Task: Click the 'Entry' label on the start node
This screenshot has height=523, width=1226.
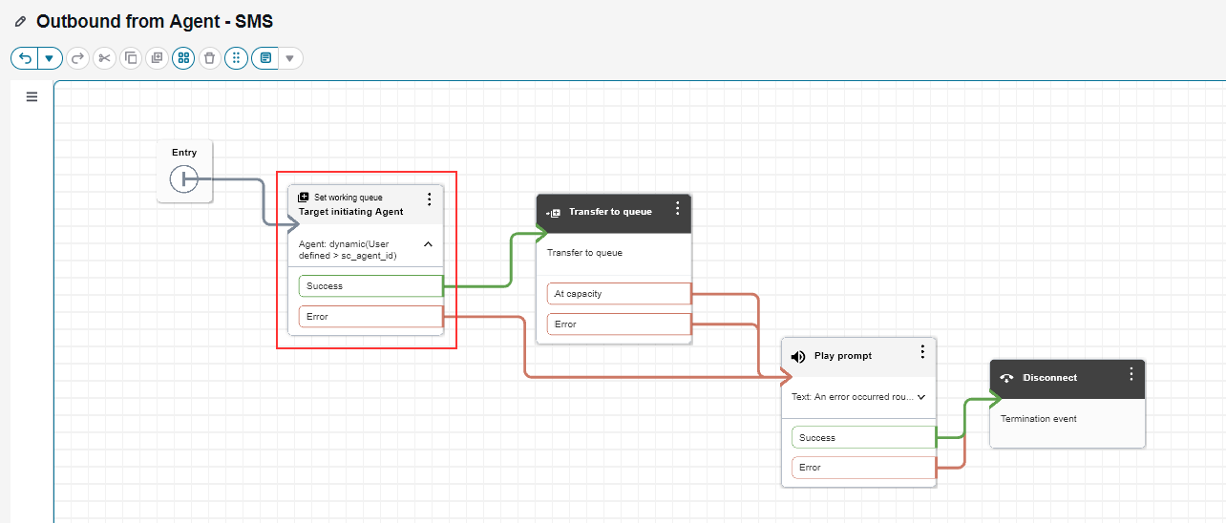Action: pos(184,153)
